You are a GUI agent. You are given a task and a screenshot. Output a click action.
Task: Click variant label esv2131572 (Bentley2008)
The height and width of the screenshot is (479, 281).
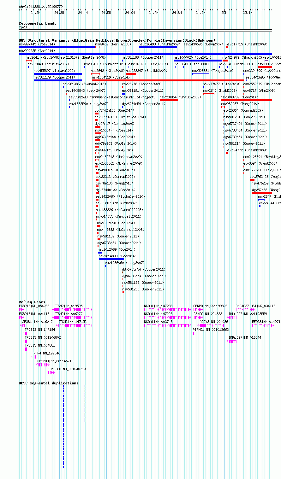point(83,58)
